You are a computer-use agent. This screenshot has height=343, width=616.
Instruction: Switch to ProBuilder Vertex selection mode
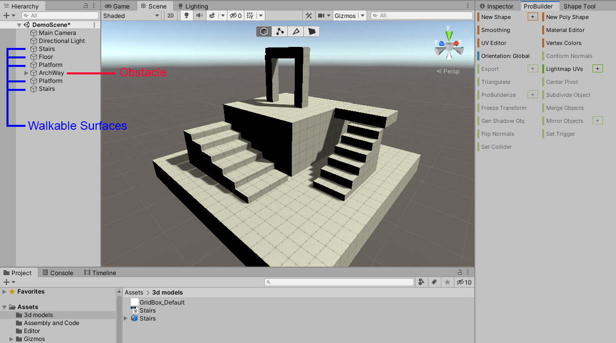280,31
